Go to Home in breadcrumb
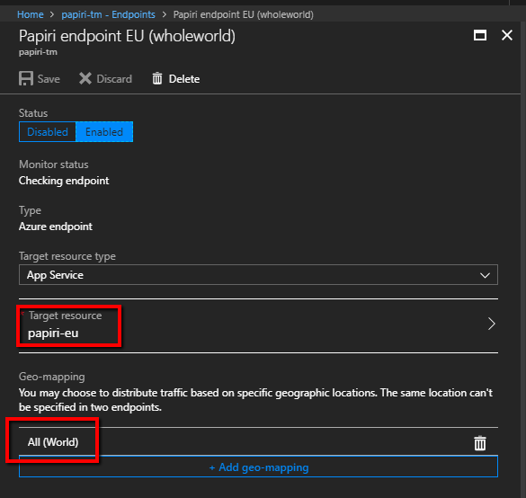Viewport: 526px width, 498px height. click(31, 14)
